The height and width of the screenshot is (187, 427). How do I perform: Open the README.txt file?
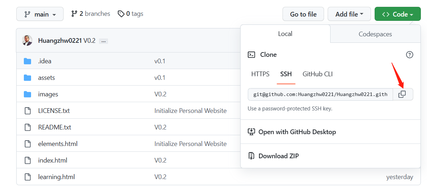tap(55, 127)
